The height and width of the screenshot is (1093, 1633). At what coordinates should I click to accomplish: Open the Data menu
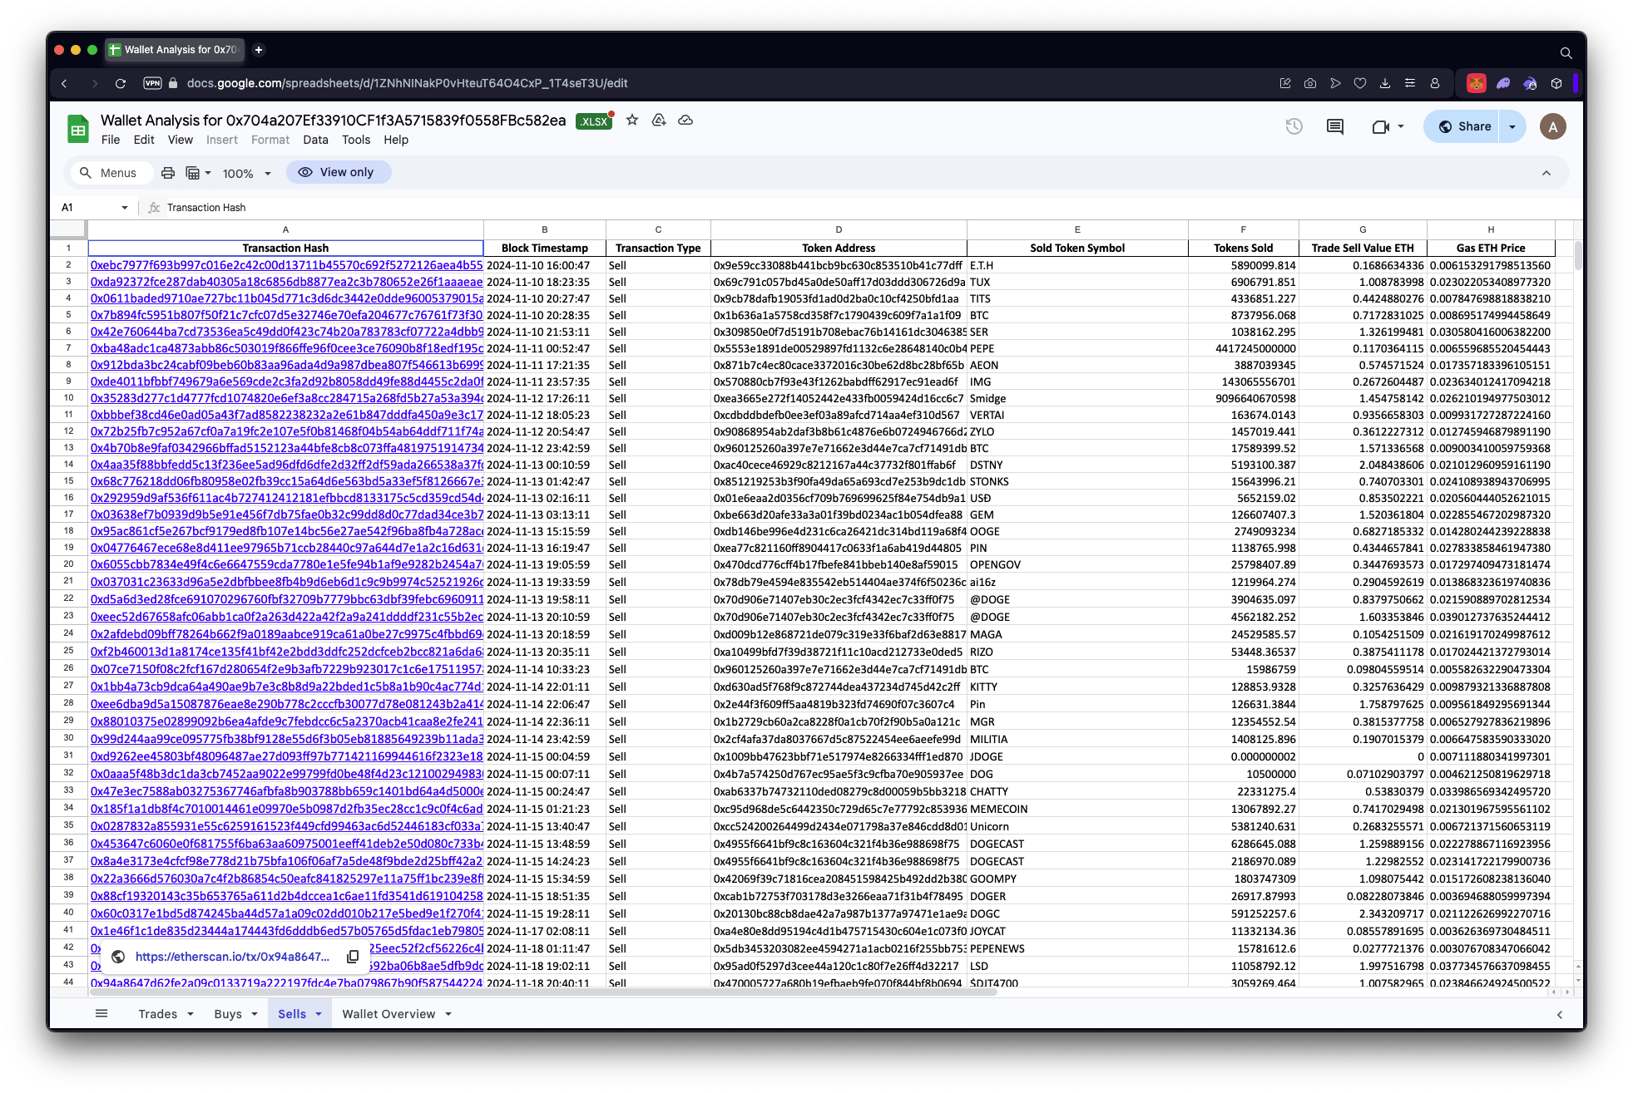(315, 140)
